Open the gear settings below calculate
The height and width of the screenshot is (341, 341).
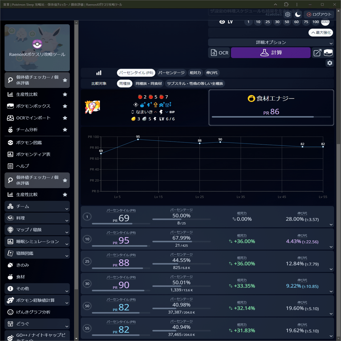330,63
